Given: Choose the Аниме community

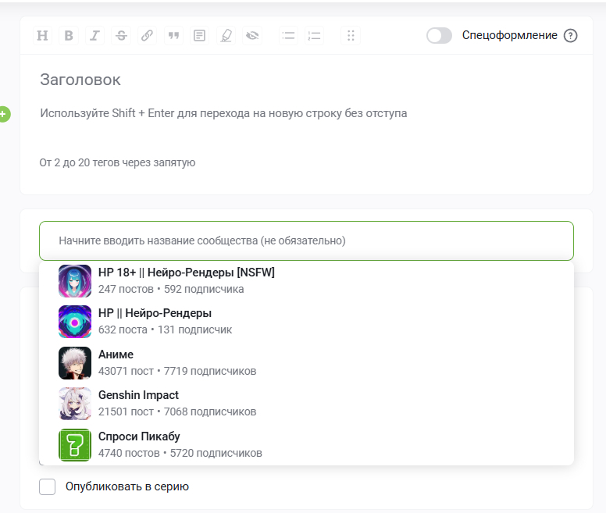Looking at the screenshot, I should point(306,363).
